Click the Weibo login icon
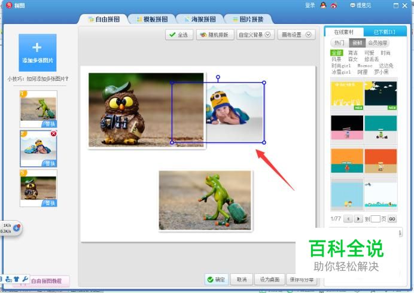The image size is (414, 293). point(334,5)
